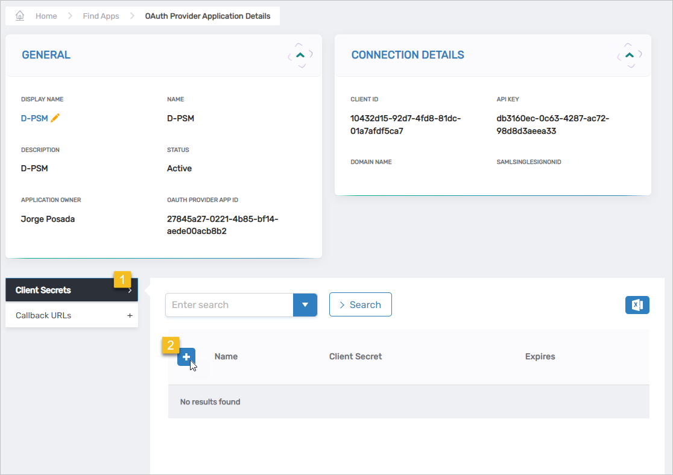Open the D-PSM display name link
This screenshot has width=673, height=475.
tap(34, 118)
